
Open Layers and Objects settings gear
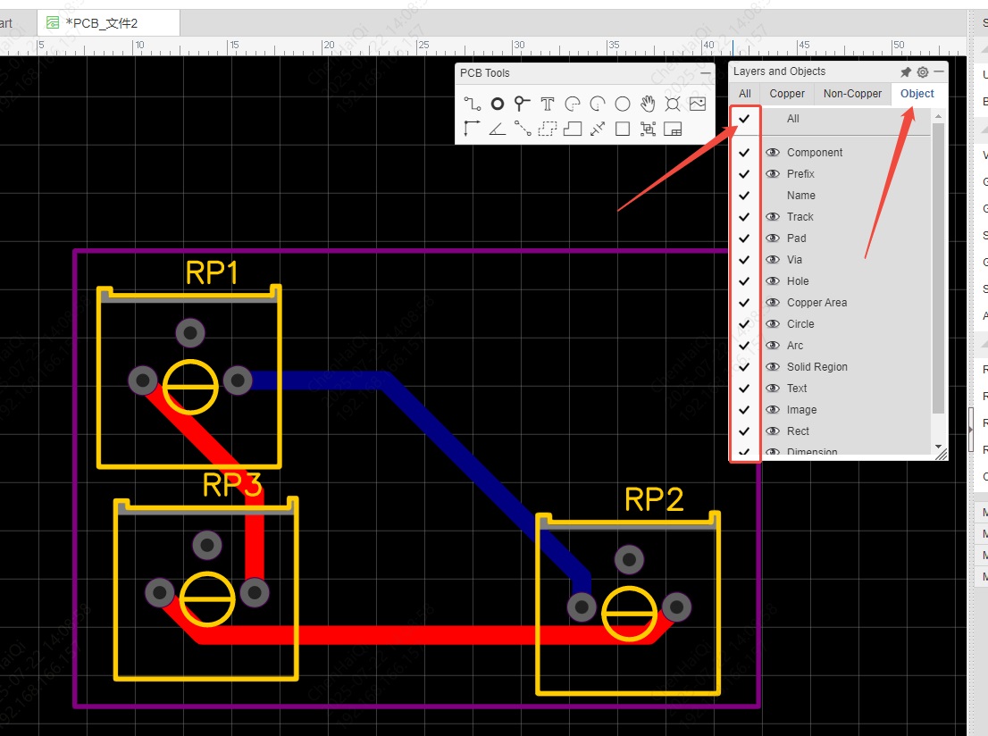pyautogui.click(x=923, y=72)
